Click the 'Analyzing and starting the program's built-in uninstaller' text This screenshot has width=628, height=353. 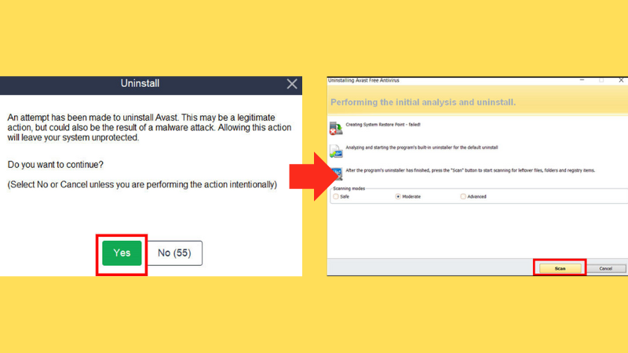(x=422, y=147)
